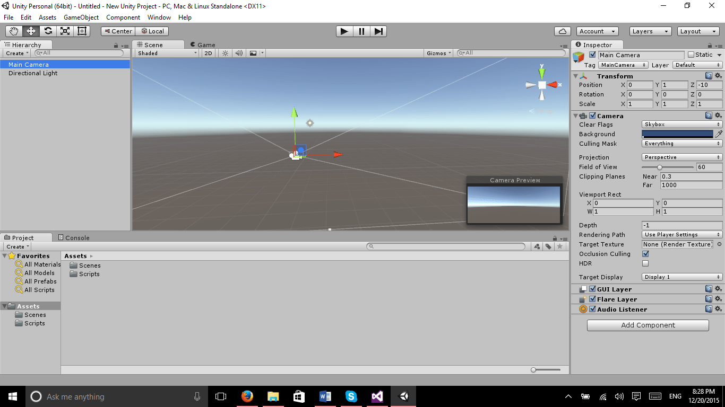Open Visual Studio from the taskbar
Image resolution: width=725 pixels, height=407 pixels.
376,396
